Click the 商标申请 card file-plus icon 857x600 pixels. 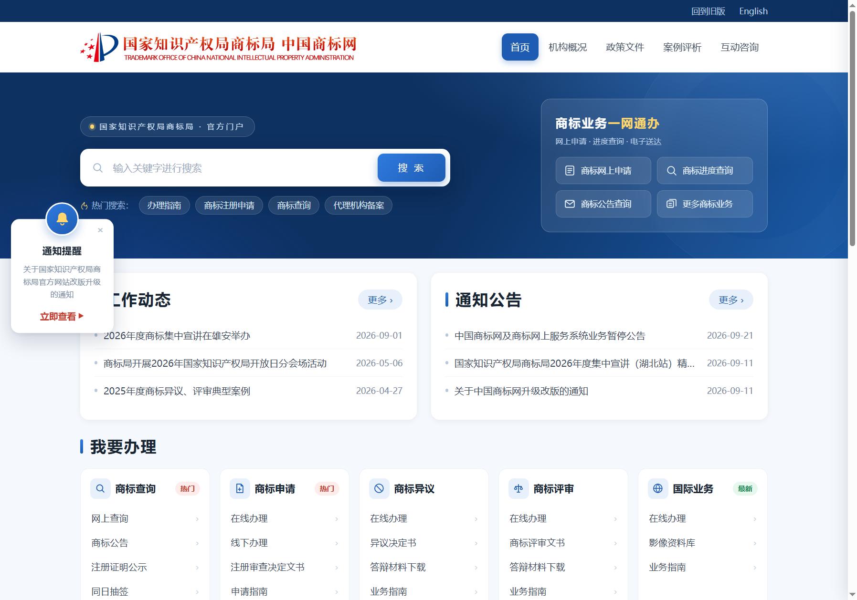tap(240, 489)
